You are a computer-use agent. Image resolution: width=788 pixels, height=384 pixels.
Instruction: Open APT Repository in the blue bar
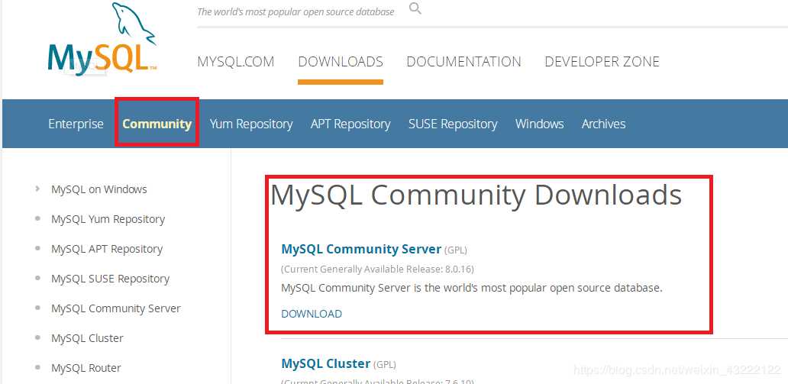(x=350, y=124)
